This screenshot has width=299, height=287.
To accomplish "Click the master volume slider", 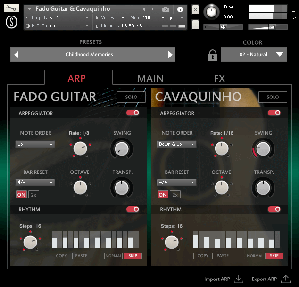I will click(x=268, y=27).
